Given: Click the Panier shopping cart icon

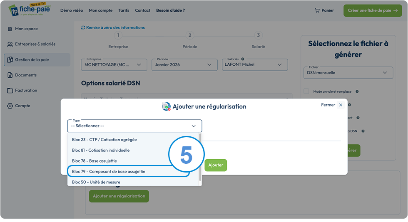Looking at the screenshot, I should (317, 10).
